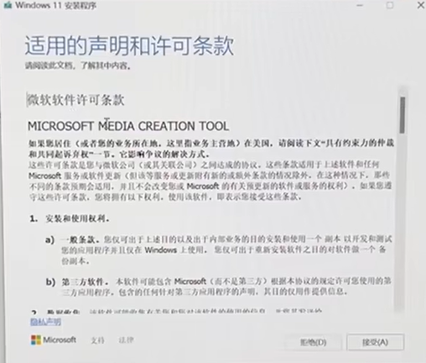Open the 支持 support link

[x=97, y=340]
